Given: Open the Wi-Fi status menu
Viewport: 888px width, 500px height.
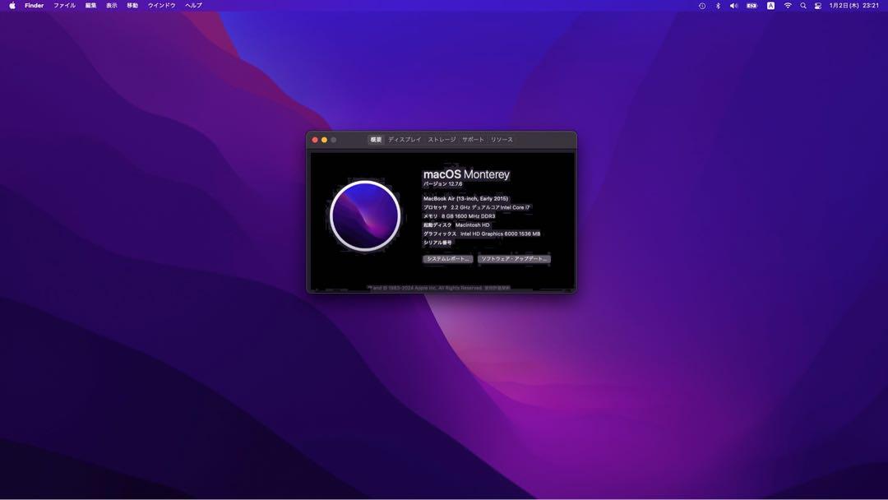Looking at the screenshot, I should [x=788, y=6].
